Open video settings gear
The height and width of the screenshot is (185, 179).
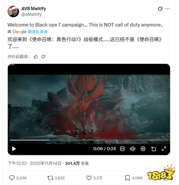tap(143, 149)
